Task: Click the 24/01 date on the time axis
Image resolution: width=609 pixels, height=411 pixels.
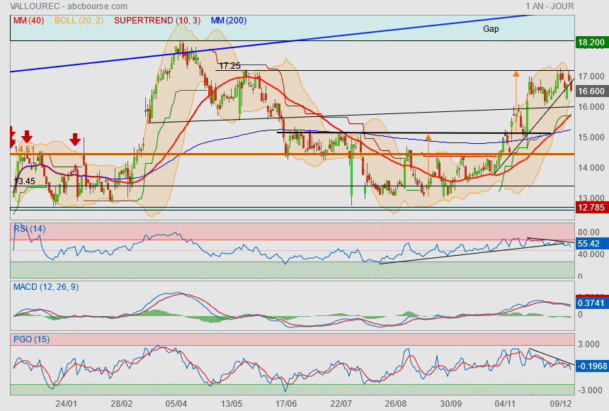Action: [x=66, y=404]
